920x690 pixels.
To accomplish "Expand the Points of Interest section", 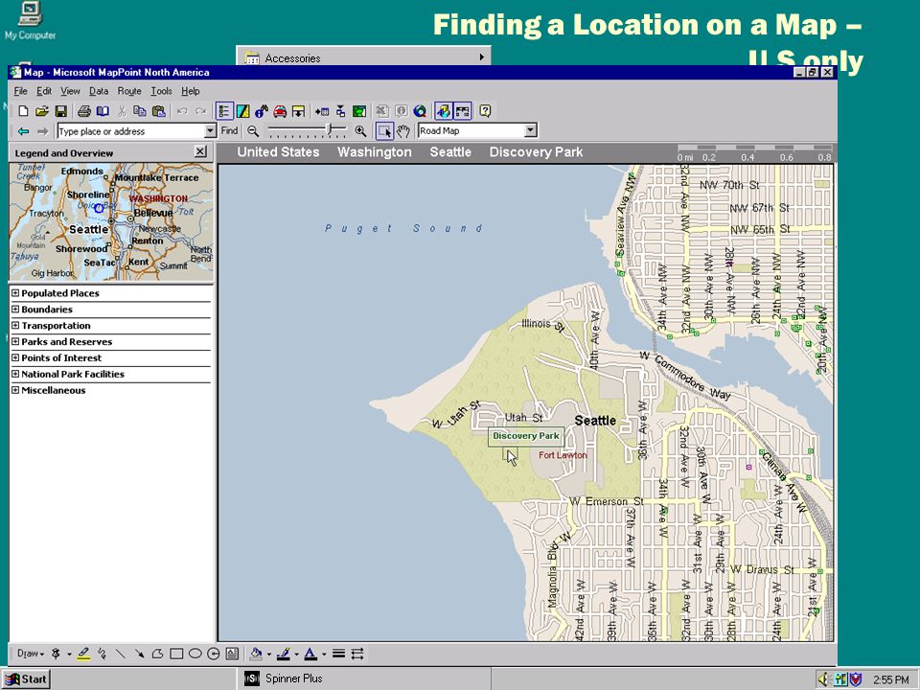I will point(15,357).
